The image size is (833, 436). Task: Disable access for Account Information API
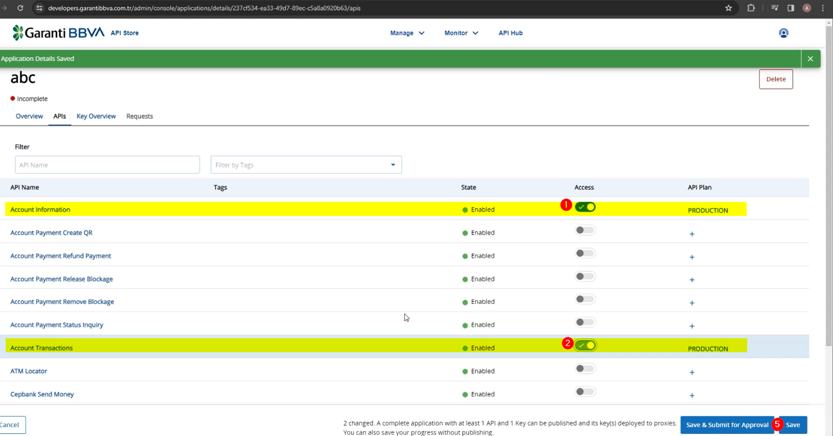click(x=585, y=207)
